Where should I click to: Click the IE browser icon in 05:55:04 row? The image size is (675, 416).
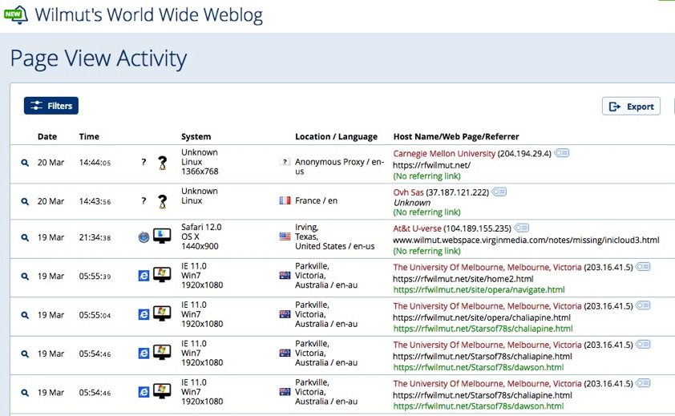pos(143,314)
